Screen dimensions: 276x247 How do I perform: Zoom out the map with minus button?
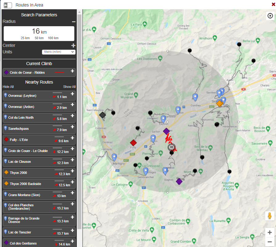pos(270,242)
